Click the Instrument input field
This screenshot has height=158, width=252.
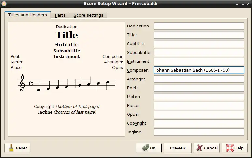point(199,61)
